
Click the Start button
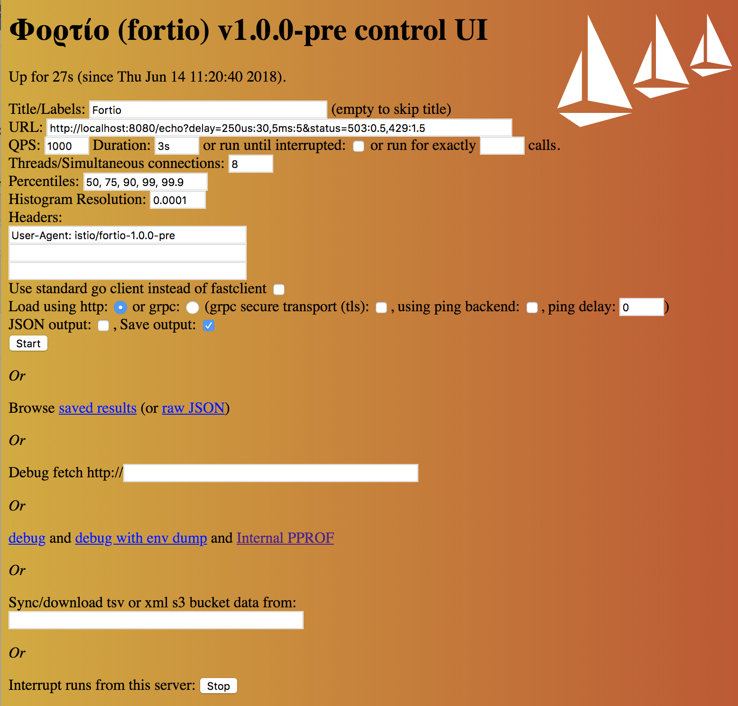(x=28, y=344)
